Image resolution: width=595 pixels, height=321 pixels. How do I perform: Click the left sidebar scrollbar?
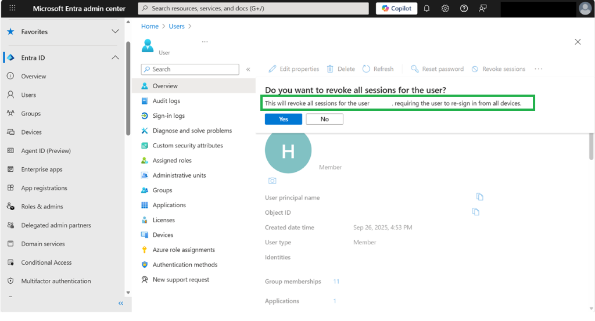128,88
